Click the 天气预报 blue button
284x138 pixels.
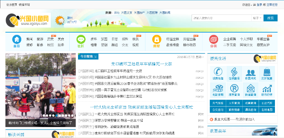pos(218,103)
